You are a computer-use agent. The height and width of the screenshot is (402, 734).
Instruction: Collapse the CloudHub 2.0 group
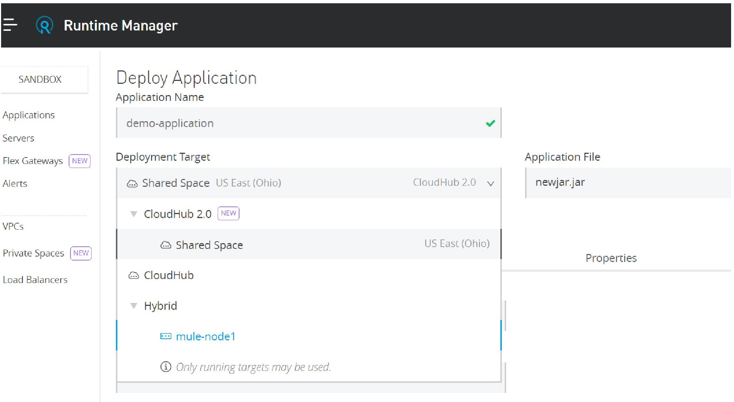coord(134,214)
